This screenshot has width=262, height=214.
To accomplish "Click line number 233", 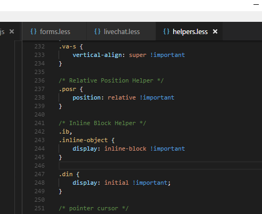I will pyautogui.click(x=39, y=55).
